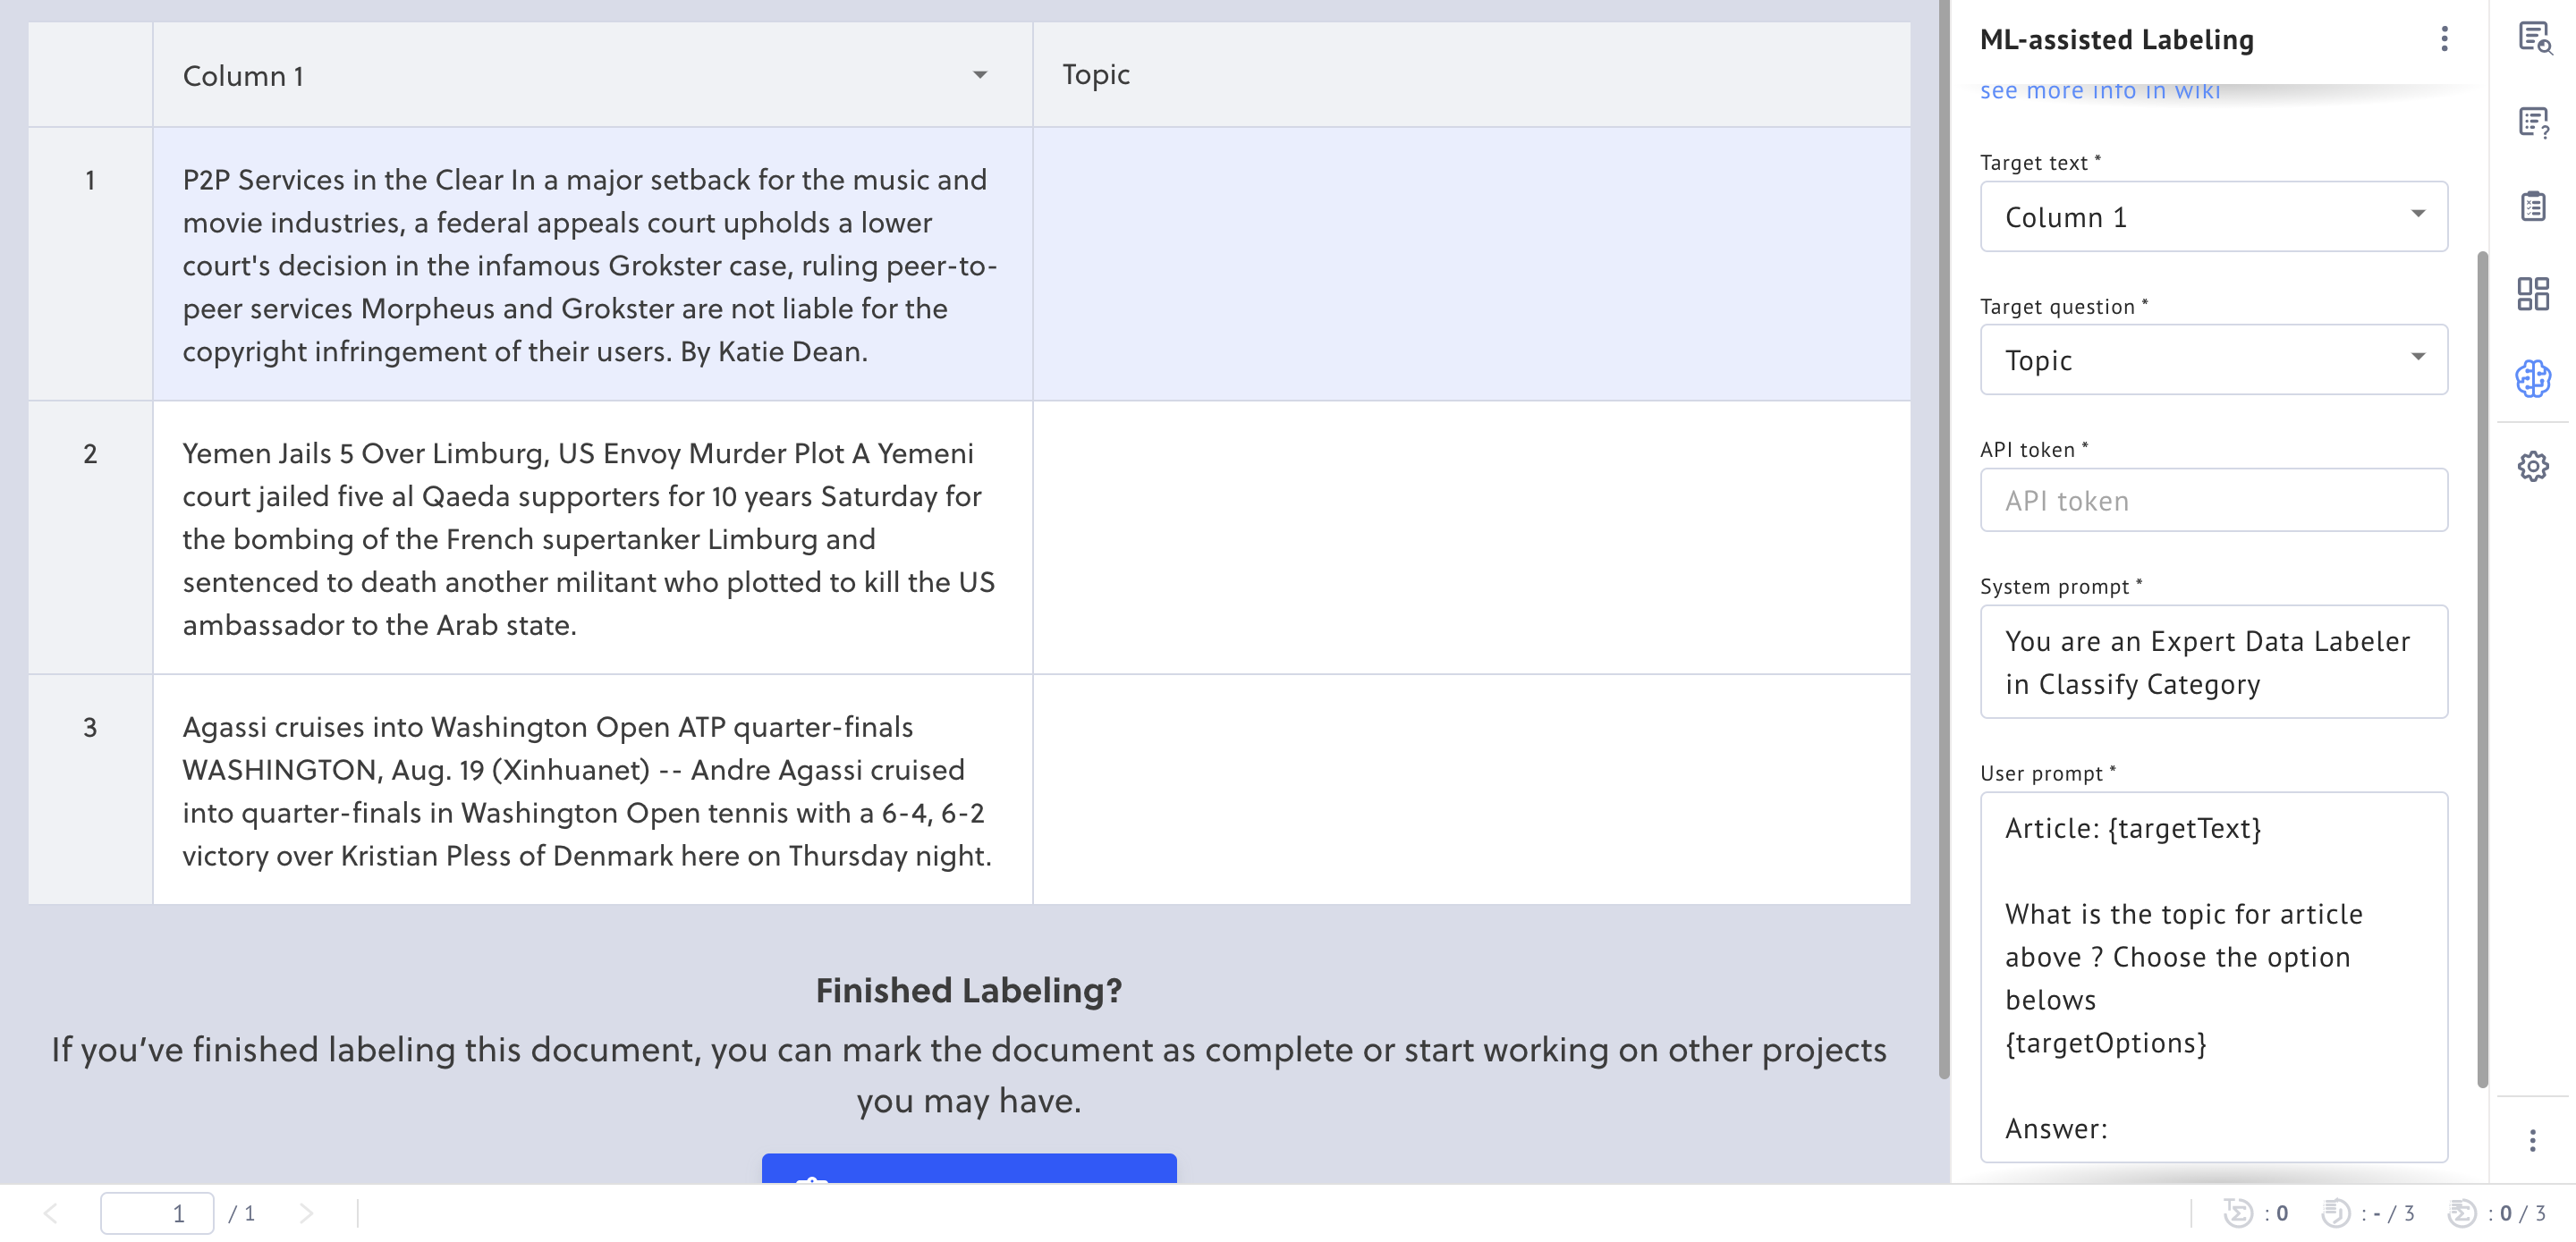Open the document search icon in sidebar
2576x1242 pixels.
(x=2533, y=39)
